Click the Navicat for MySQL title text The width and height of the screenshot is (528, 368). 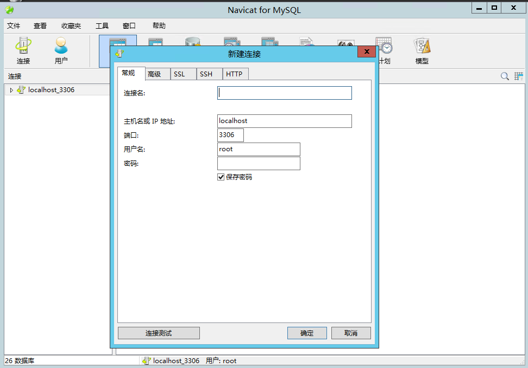point(265,10)
